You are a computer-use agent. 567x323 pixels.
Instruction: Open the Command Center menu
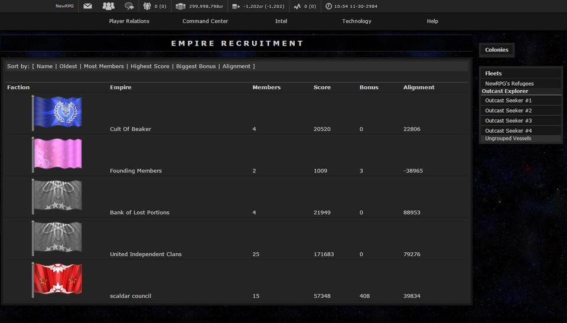pyautogui.click(x=205, y=21)
